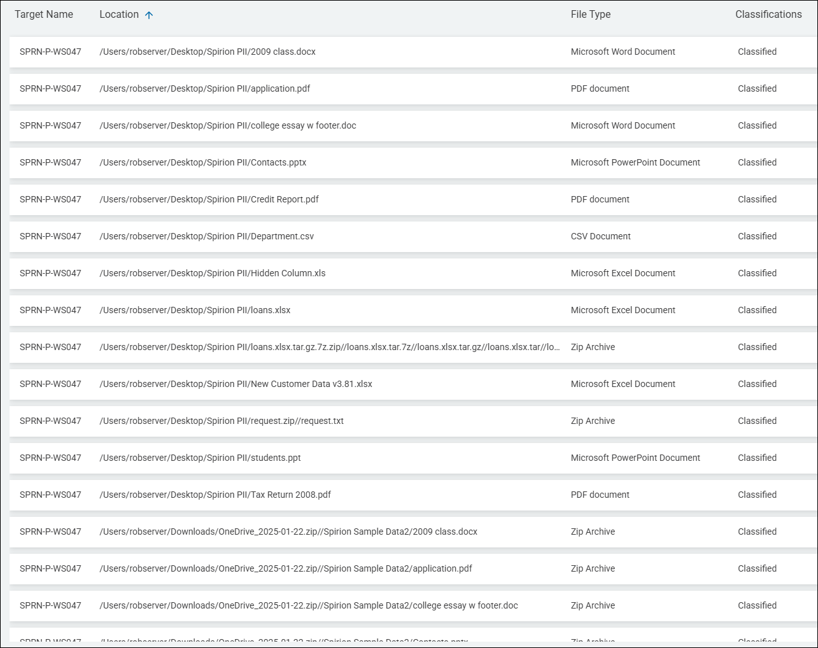
Task: Click the Location column header
Action: [x=119, y=15]
